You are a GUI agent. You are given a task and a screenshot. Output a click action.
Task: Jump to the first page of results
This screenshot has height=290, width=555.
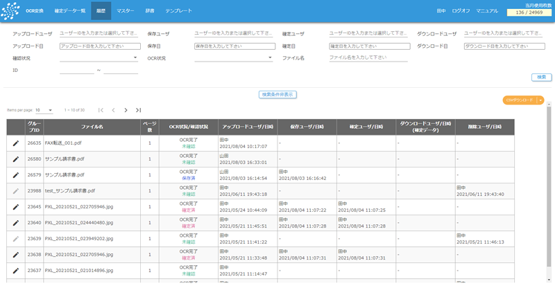(x=101, y=110)
